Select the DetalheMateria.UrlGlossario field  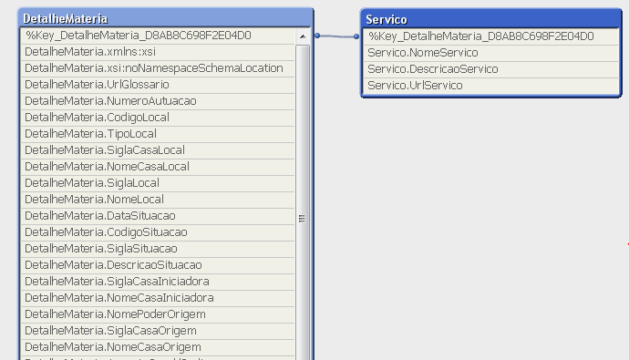coord(158,85)
